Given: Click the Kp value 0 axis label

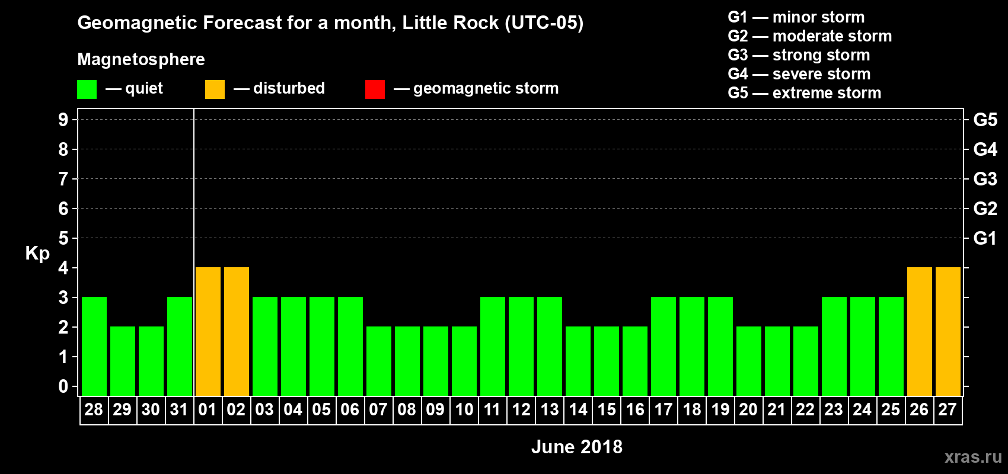Looking at the screenshot, I should (x=63, y=386).
